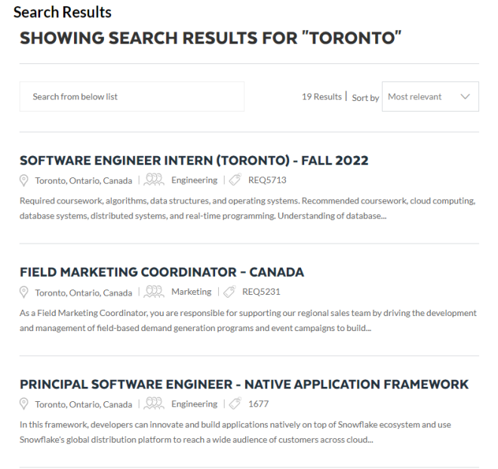Click the 19 Results count text
This screenshot has width=498, height=469.
coord(321,97)
